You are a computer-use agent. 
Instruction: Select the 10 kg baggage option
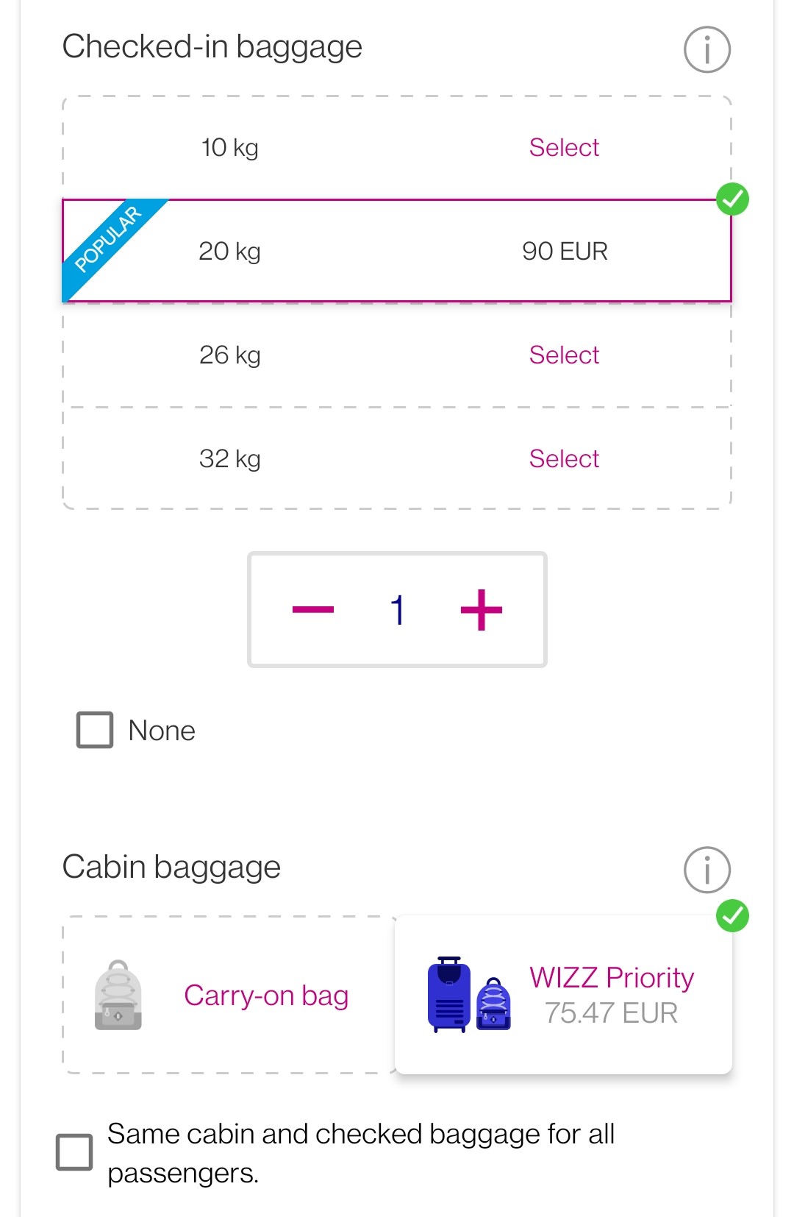tap(397, 148)
